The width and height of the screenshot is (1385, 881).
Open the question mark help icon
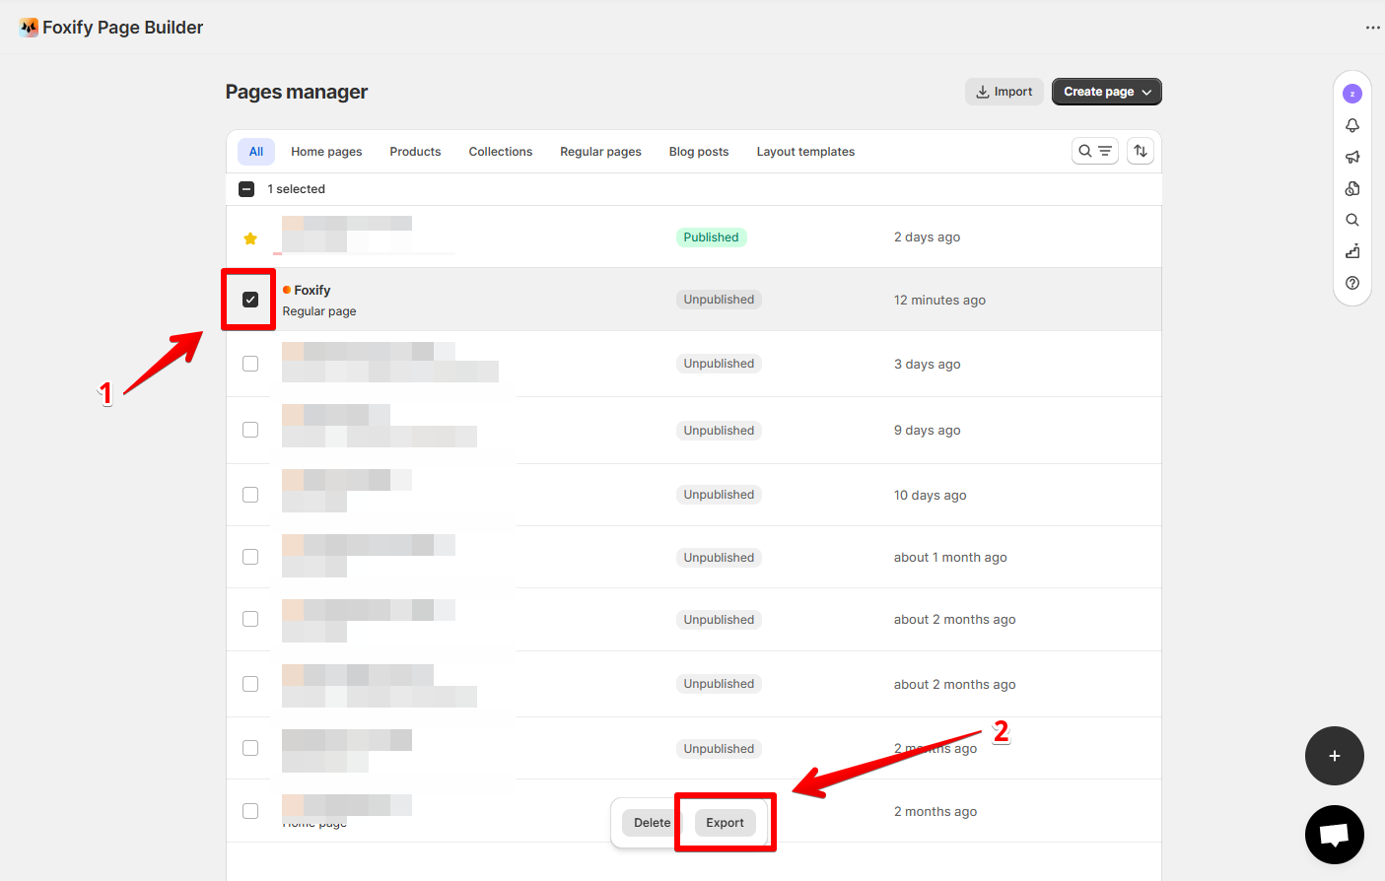1352,283
